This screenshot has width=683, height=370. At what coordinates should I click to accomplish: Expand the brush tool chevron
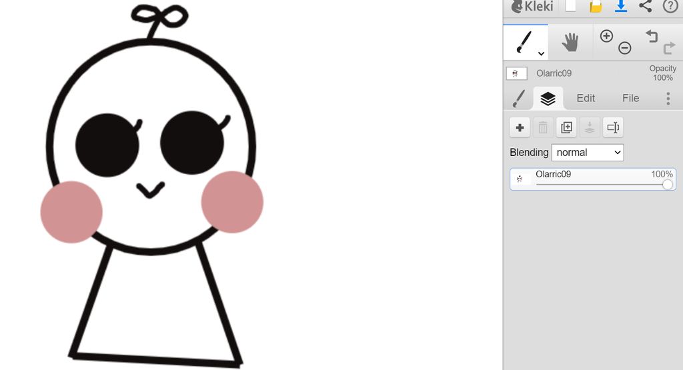click(x=541, y=53)
